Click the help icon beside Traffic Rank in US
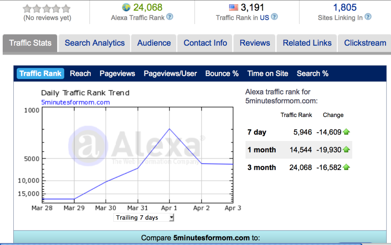The height and width of the screenshot is (245, 391). (274, 17)
